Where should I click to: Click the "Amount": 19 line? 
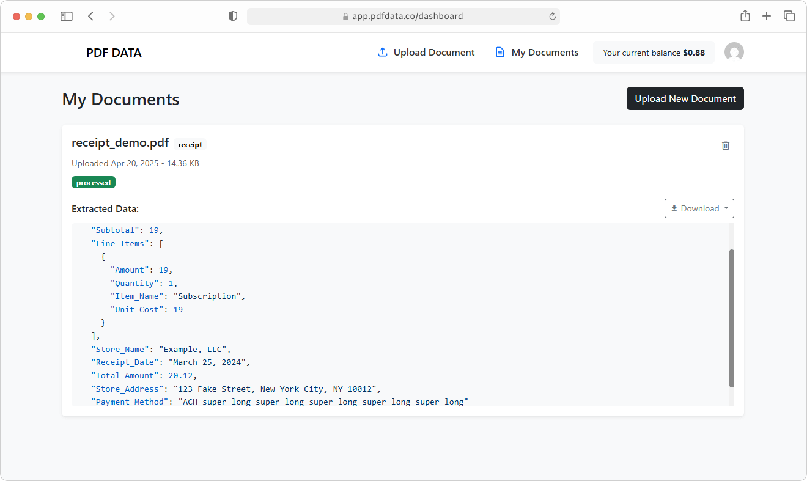[142, 270]
